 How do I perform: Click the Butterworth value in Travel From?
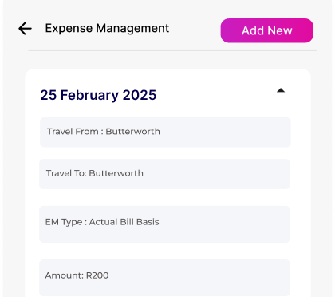(x=132, y=132)
